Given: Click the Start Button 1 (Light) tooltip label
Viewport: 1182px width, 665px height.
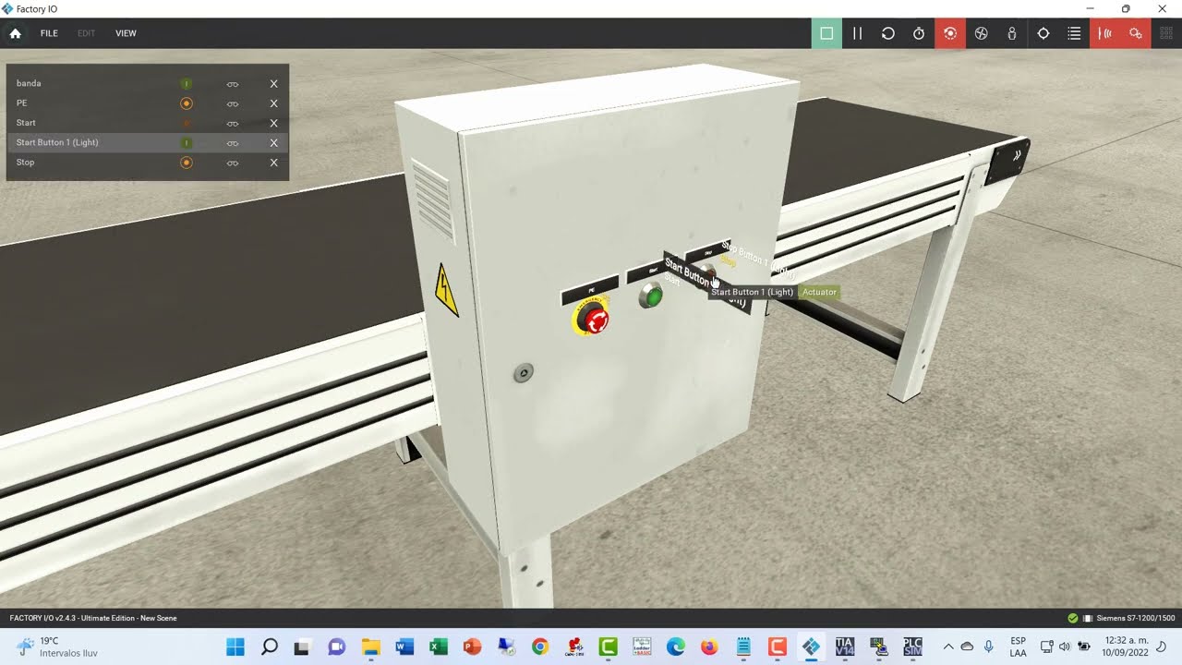Looking at the screenshot, I should [752, 292].
